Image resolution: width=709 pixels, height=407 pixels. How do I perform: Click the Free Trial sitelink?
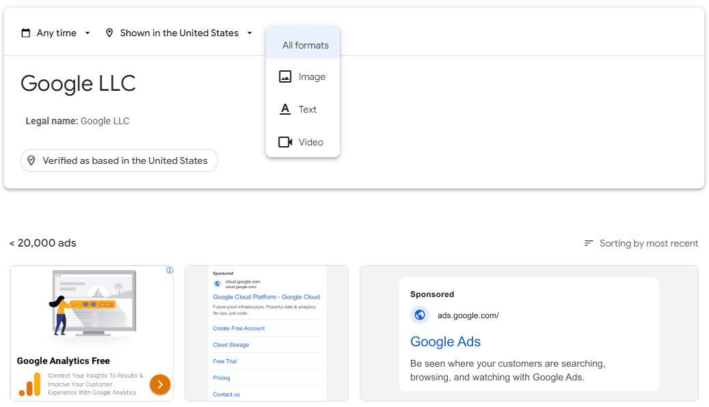tap(225, 361)
